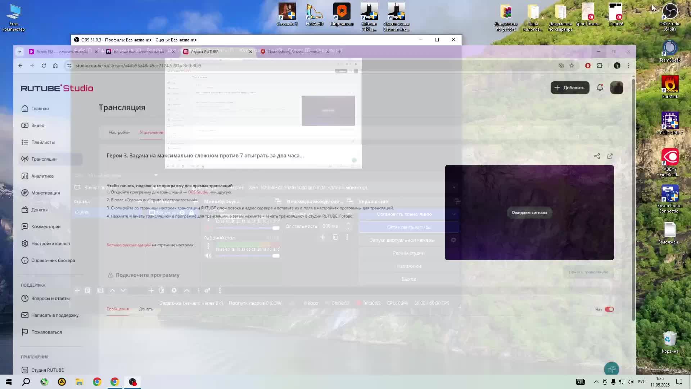Open the ABBYY FineReader desktop icon

click(x=670, y=162)
